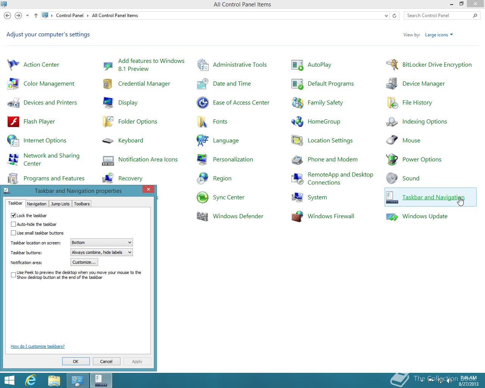This screenshot has width=485, height=388.
Task: Switch to the Jump Lists tab
Action: (60, 204)
